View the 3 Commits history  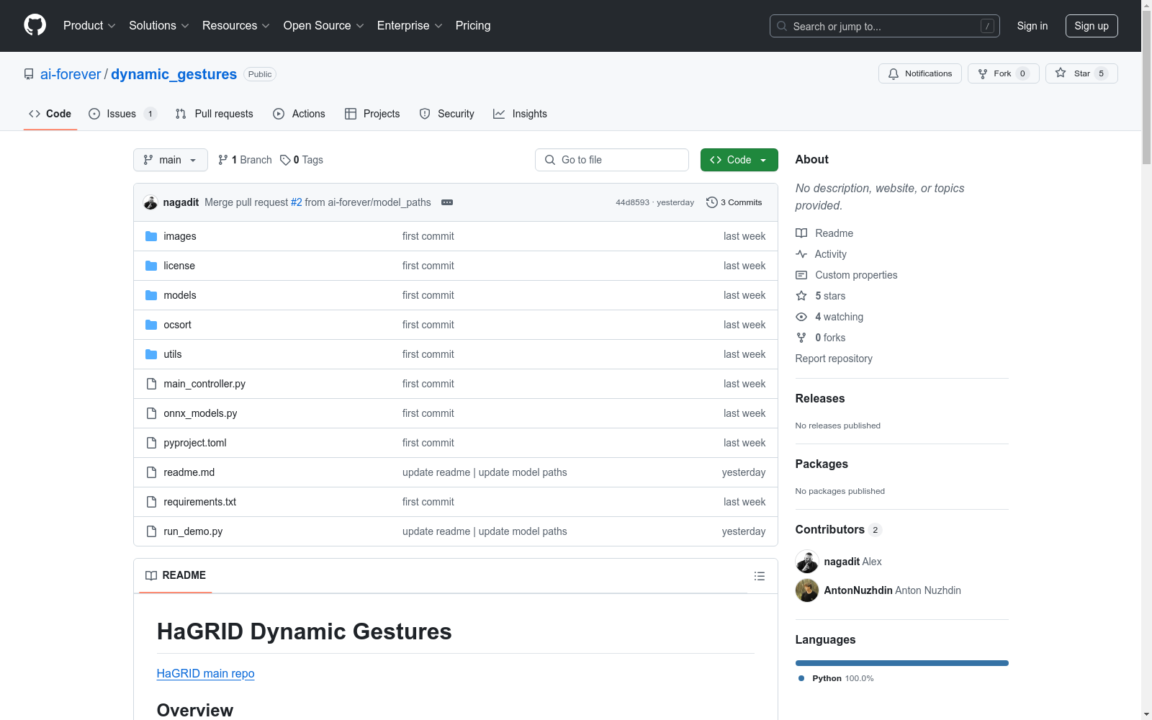(x=734, y=202)
